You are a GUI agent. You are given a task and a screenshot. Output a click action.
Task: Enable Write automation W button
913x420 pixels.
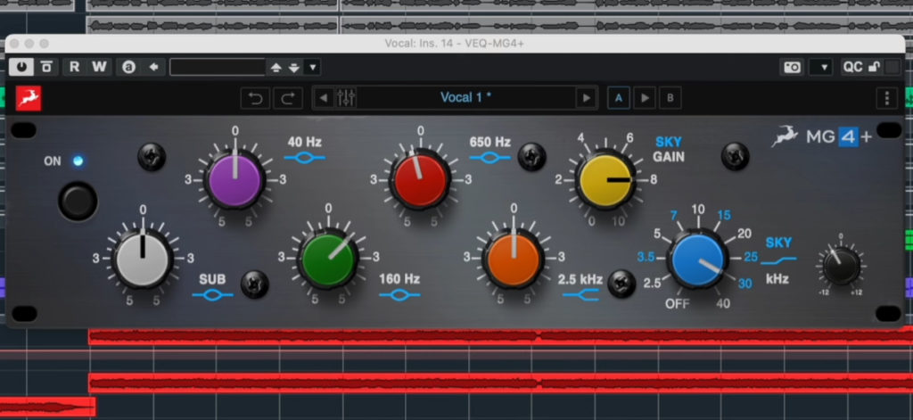click(x=98, y=67)
